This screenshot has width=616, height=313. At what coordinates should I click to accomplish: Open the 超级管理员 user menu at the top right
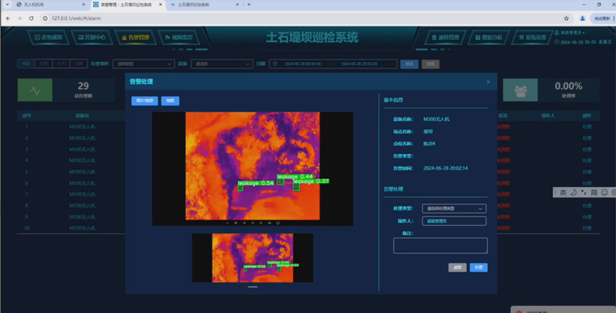571,32
